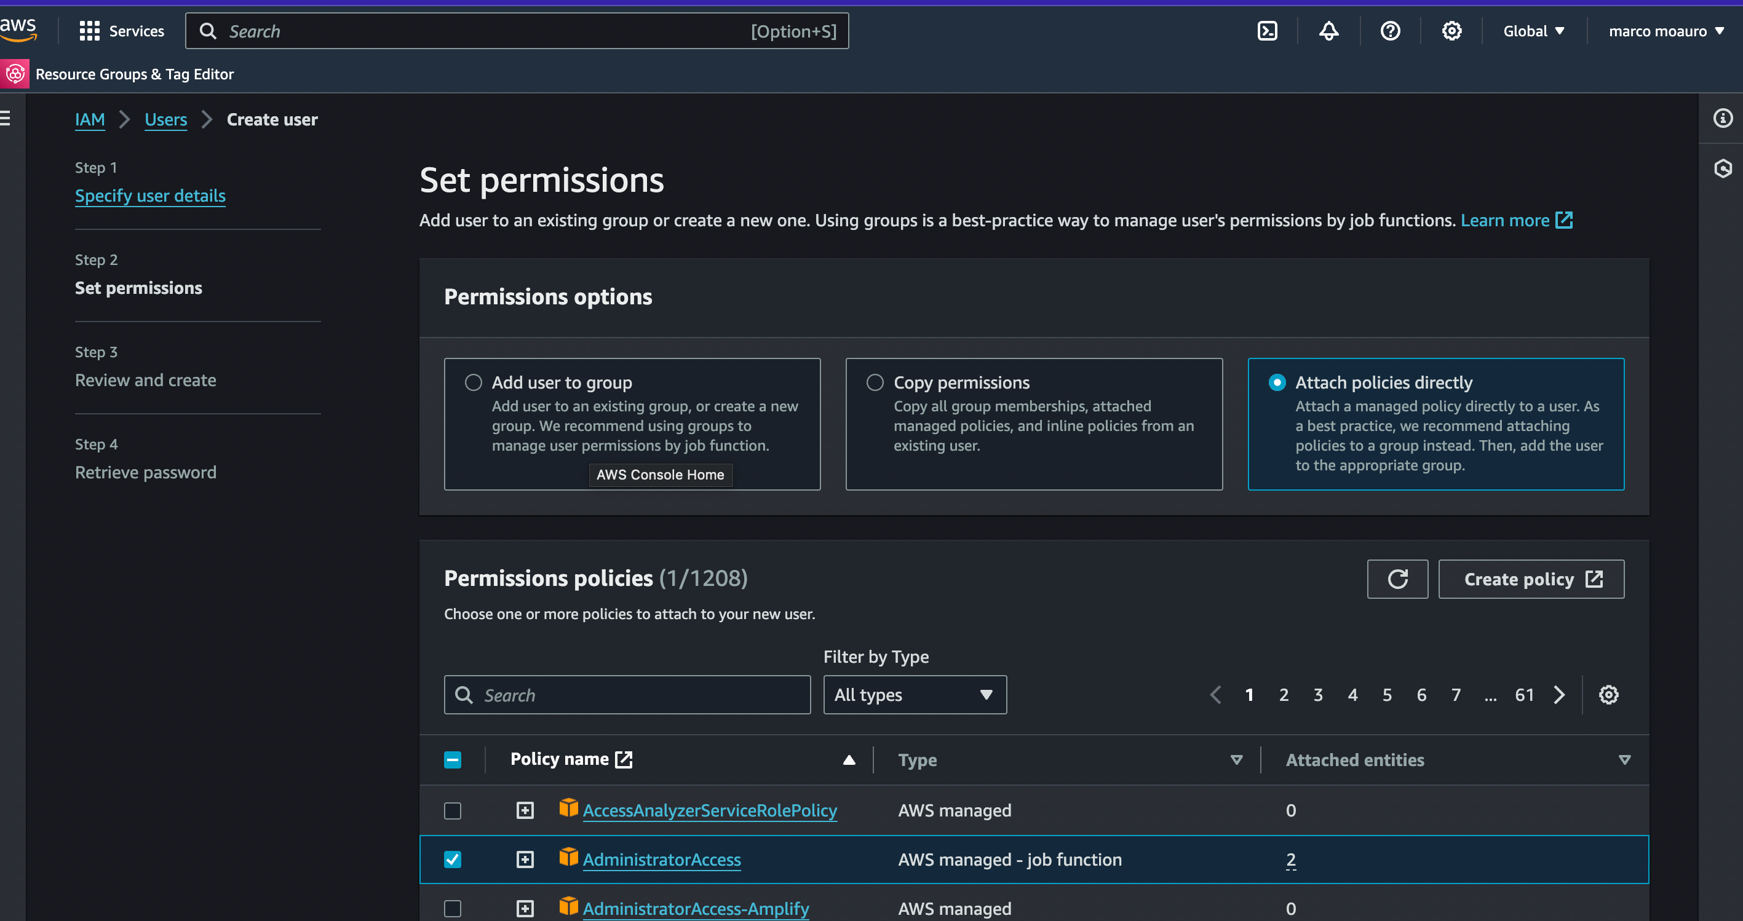Screen dimensions: 1743x921
Task: Open account settings via the gear icon
Action: [x=1452, y=30]
